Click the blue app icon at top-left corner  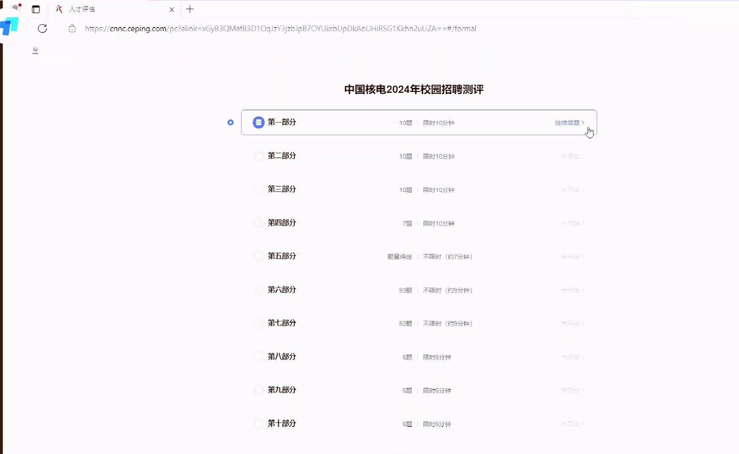[10, 26]
